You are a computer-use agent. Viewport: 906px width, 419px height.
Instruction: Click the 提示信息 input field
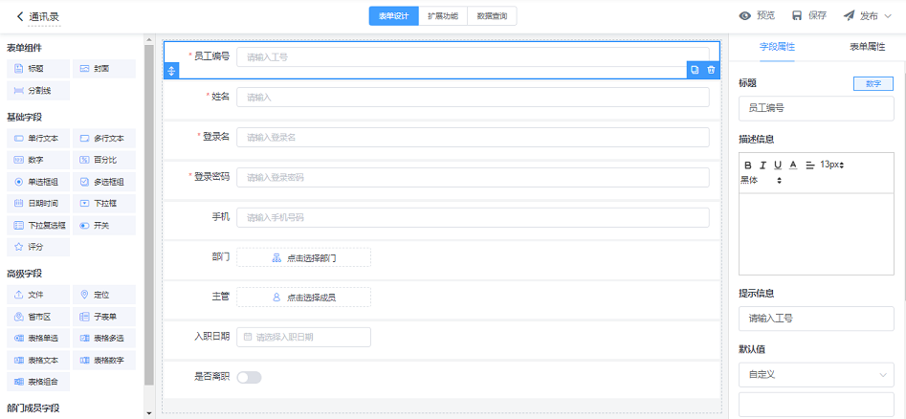click(x=816, y=319)
